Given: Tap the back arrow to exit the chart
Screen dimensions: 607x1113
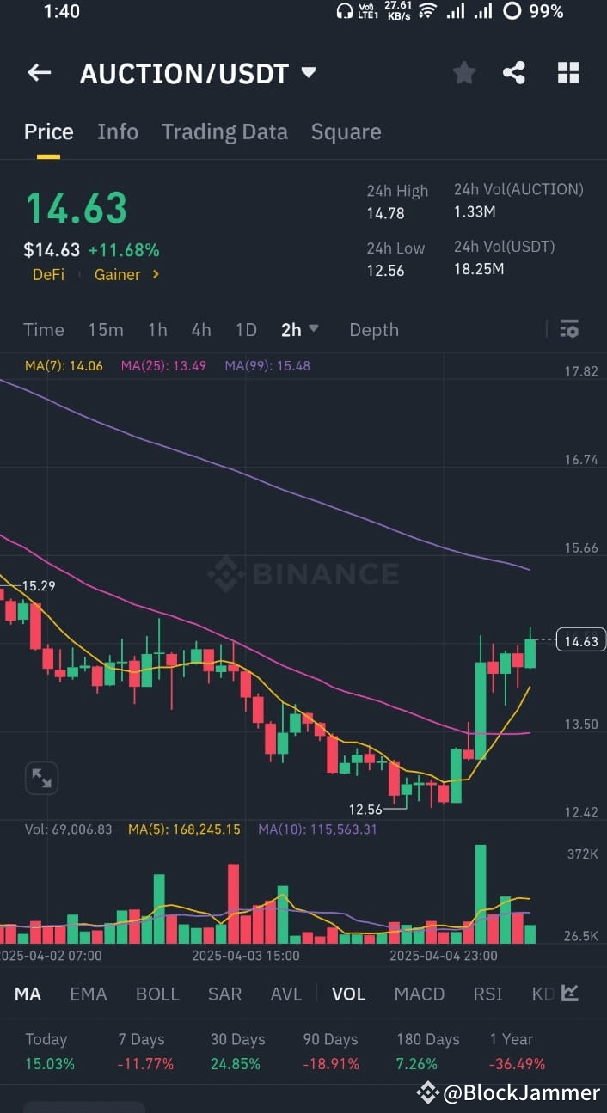Looking at the screenshot, I should point(39,72).
